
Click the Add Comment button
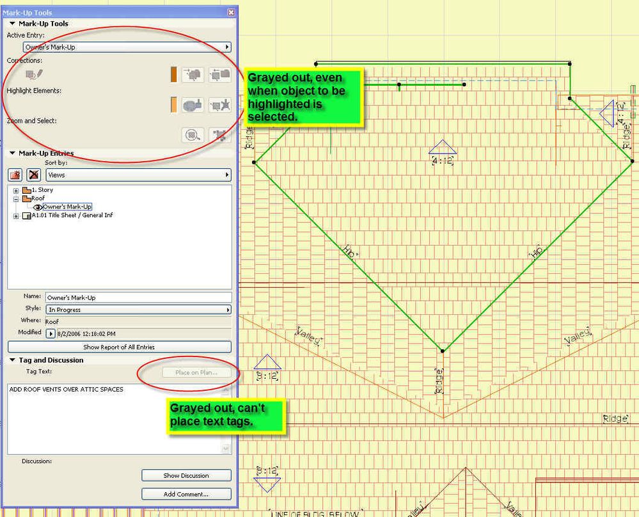click(x=186, y=494)
